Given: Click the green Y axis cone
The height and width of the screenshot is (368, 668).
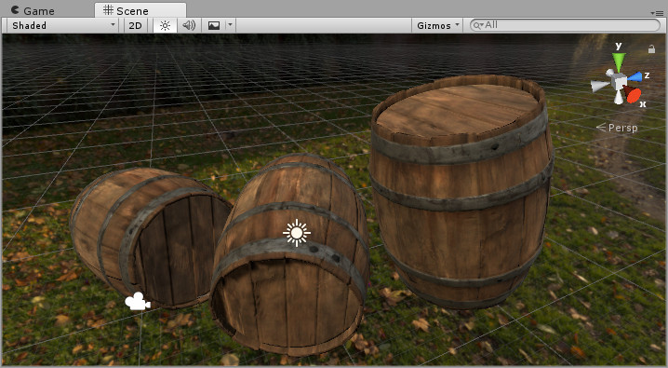Looking at the screenshot, I should pos(619,61).
